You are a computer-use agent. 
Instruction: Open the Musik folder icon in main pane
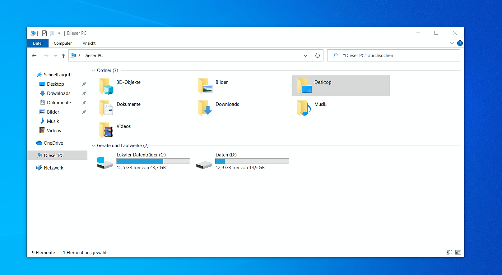(304, 108)
